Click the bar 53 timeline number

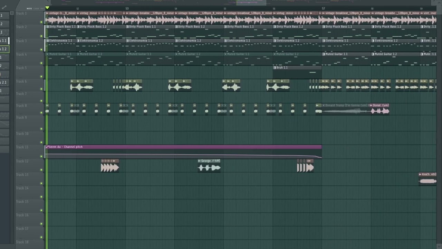(x=127, y=9)
